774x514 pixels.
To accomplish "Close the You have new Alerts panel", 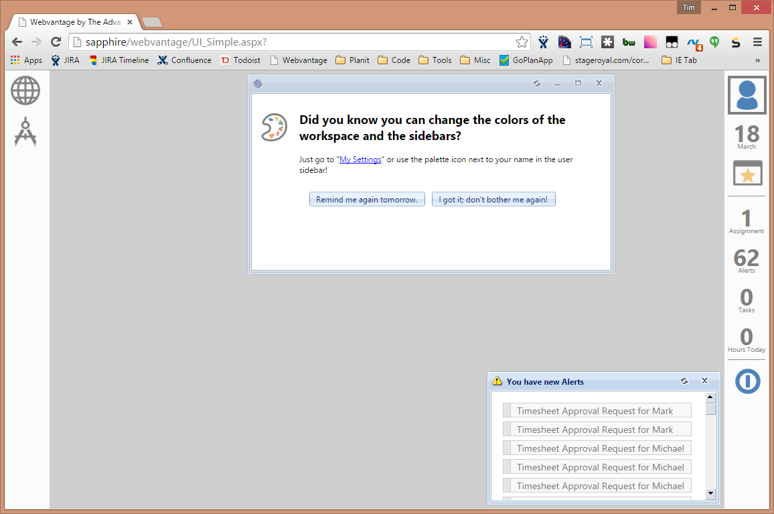I will coord(705,381).
